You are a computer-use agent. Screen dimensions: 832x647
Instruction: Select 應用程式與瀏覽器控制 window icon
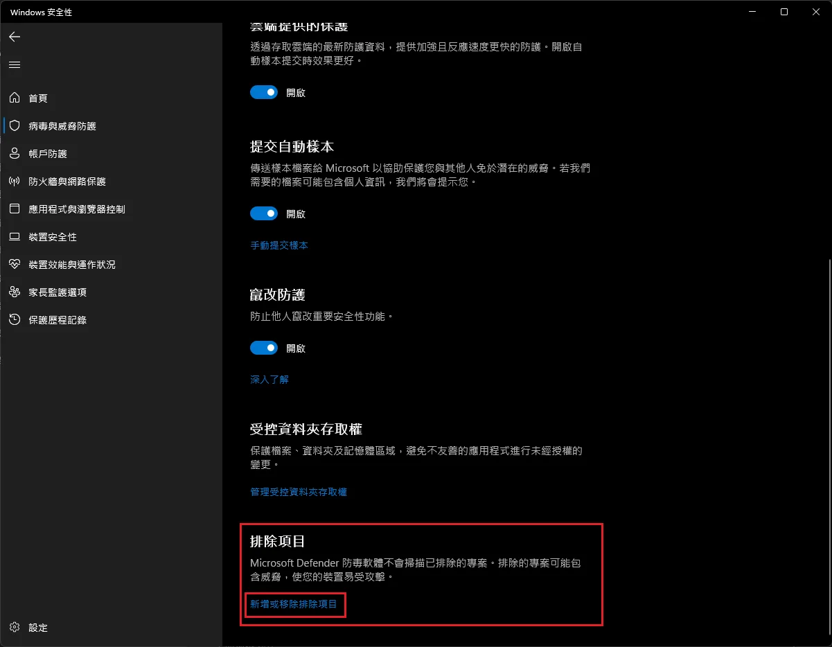click(15, 209)
